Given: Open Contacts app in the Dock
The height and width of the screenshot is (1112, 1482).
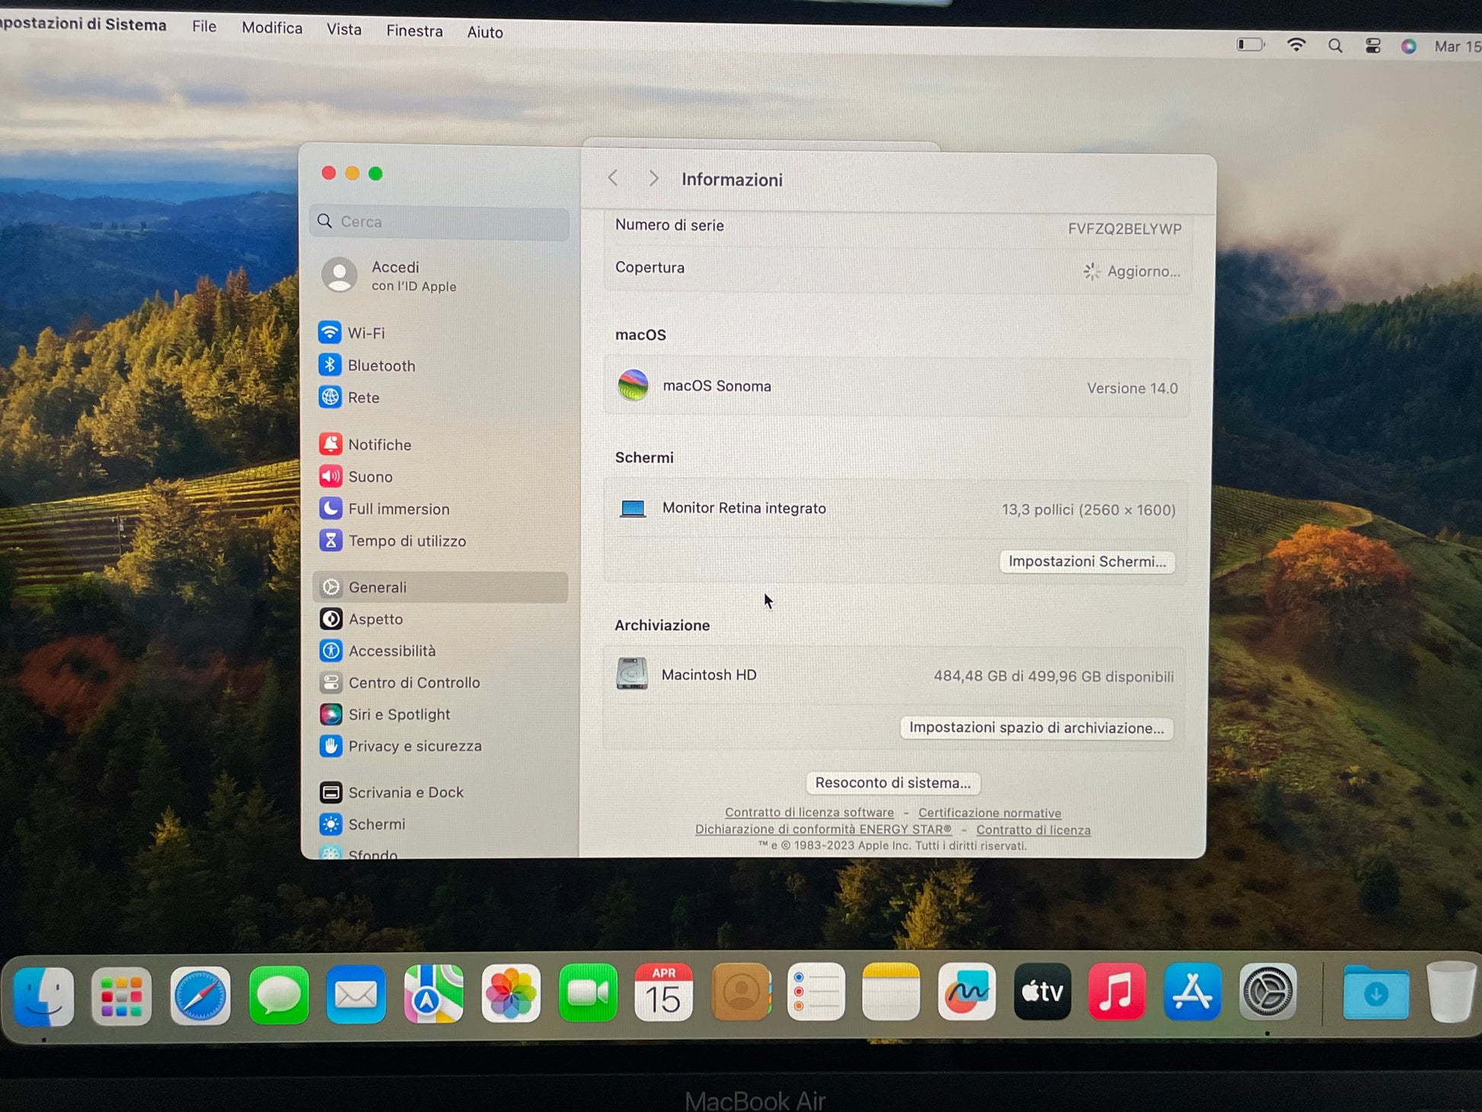Looking at the screenshot, I should (x=741, y=992).
